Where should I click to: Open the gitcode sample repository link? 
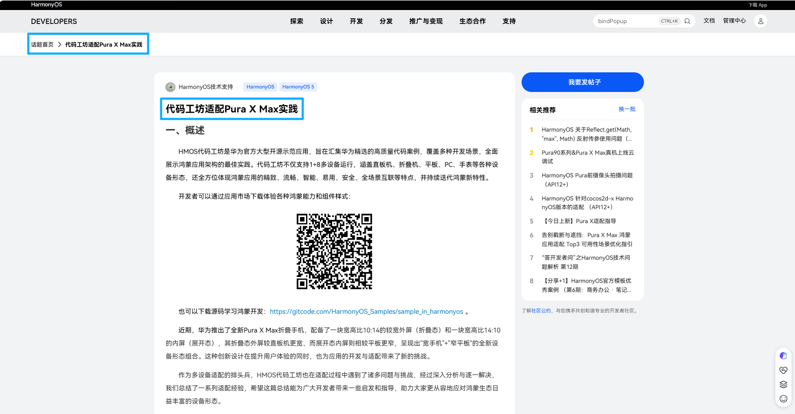pyautogui.click(x=366, y=311)
